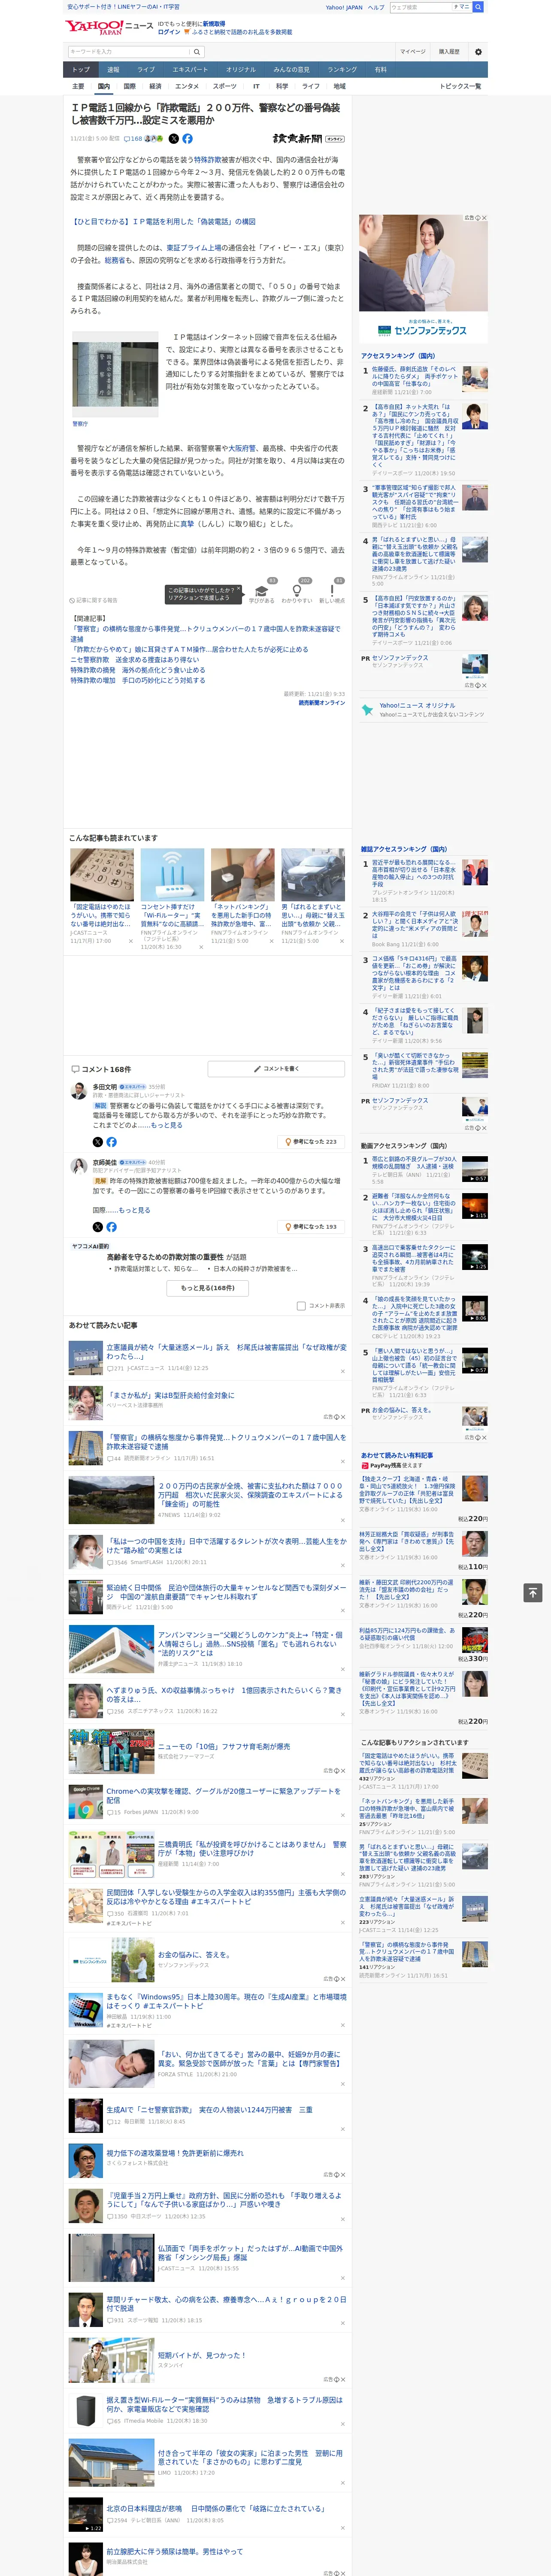Click the Yahoo! JAPAN News logo

tap(110, 27)
